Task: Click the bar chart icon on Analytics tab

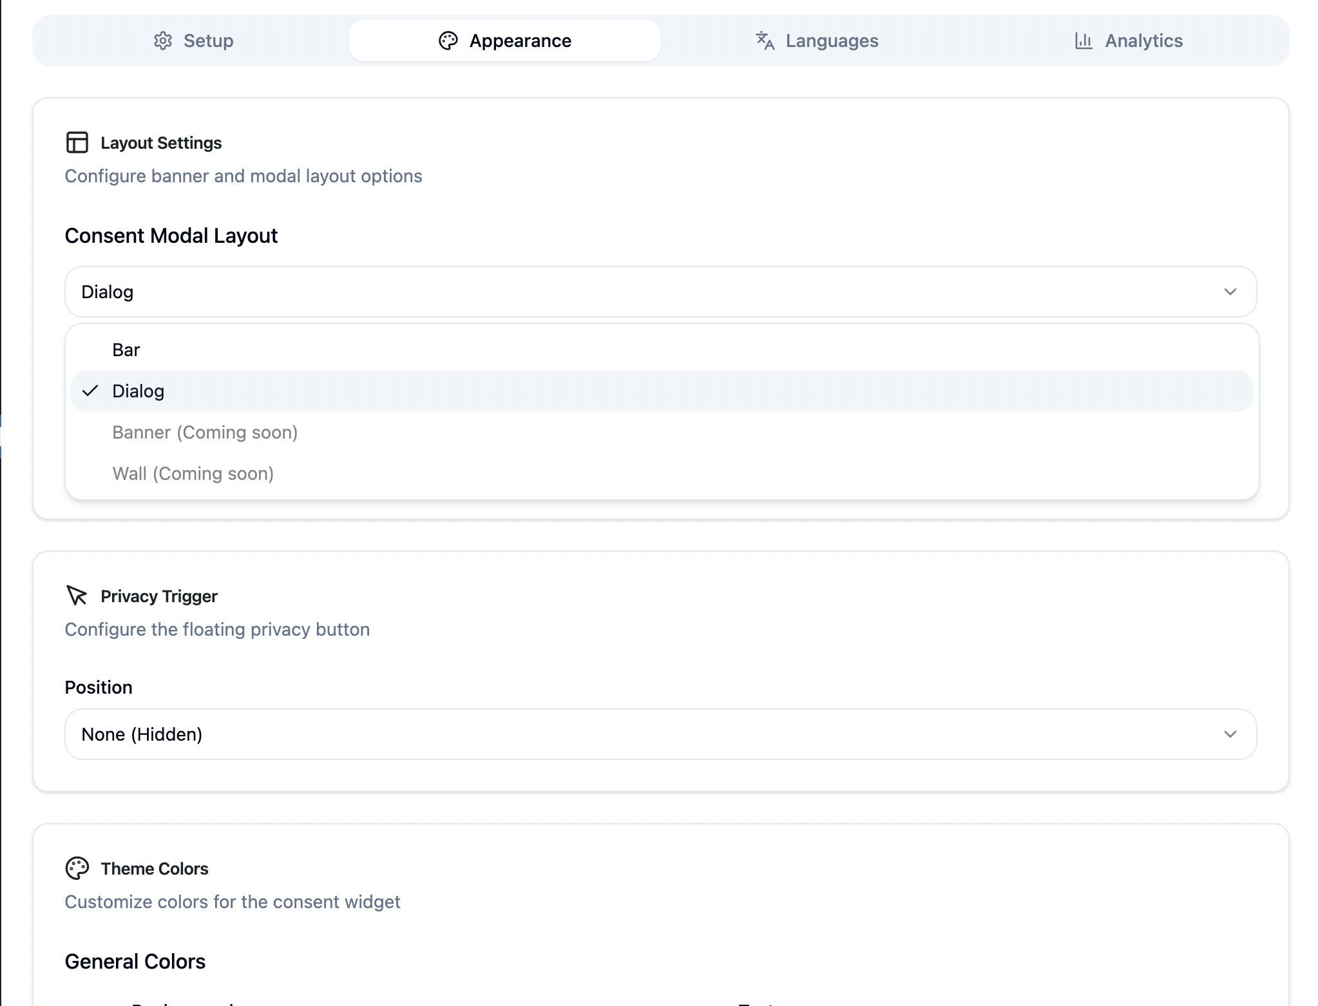Action: tap(1084, 41)
